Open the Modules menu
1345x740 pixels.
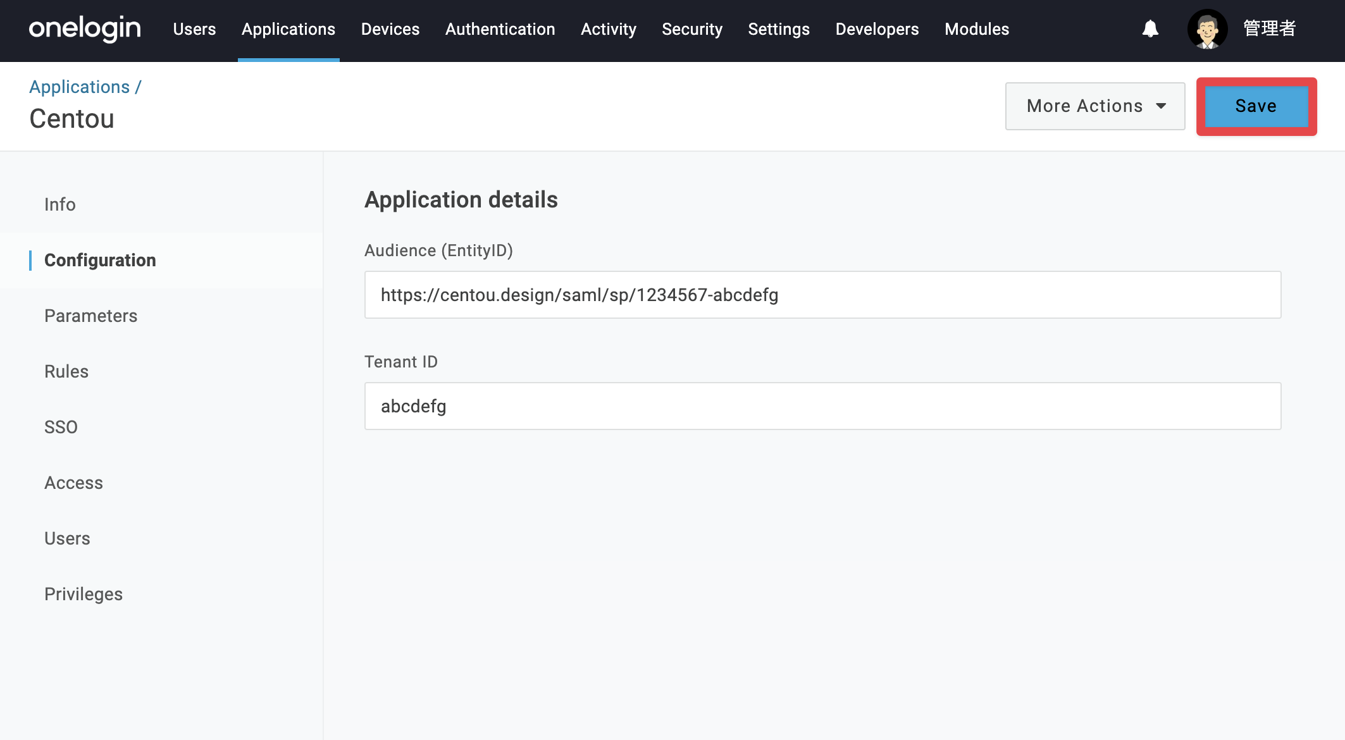point(977,29)
